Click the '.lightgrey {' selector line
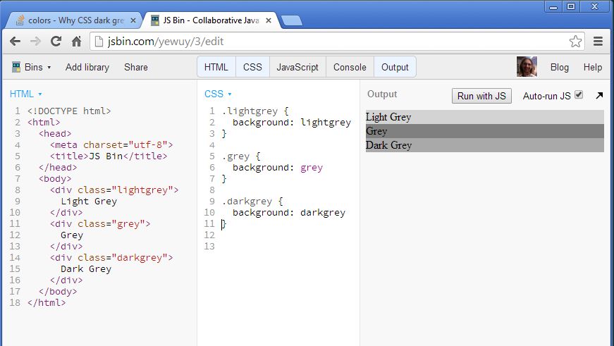Screen dimensions: 614x346 [255, 111]
